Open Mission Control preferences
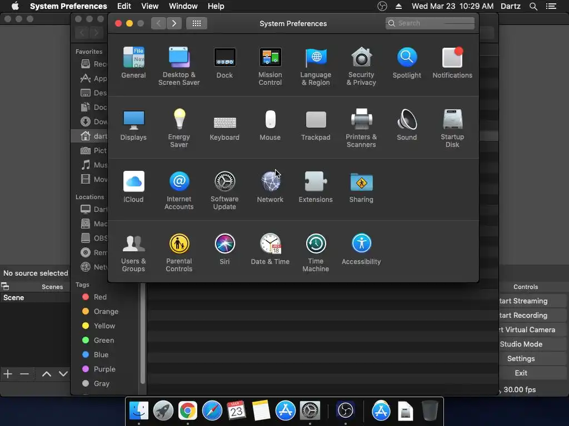Viewport: 569px width, 426px height. tap(270, 67)
